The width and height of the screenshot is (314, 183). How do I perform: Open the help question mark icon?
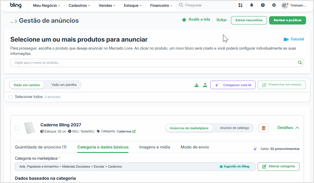(263, 5)
